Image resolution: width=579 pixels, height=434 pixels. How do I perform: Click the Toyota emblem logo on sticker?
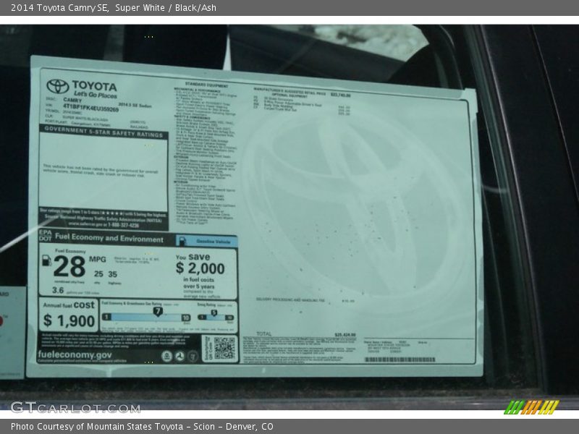(x=58, y=87)
